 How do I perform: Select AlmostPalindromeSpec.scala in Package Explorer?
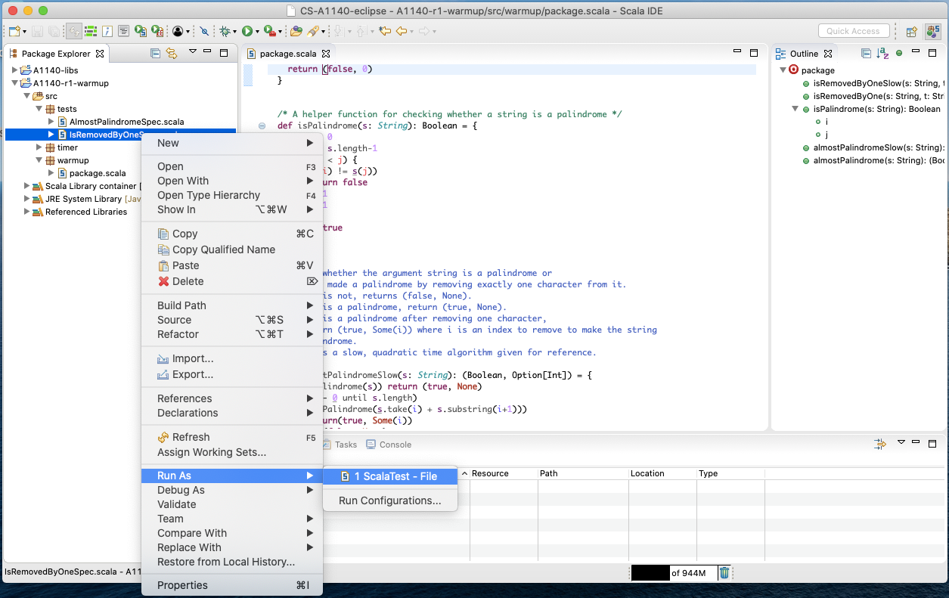pyautogui.click(x=126, y=122)
